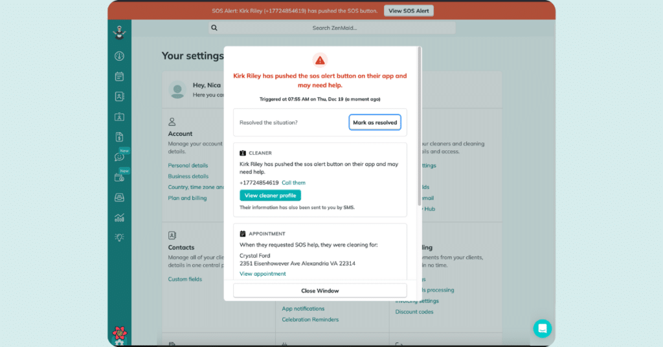The height and width of the screenshot is (347, 663).
Task: Open the calendar icon in sidebar
Action: click(x=119, y=76)
